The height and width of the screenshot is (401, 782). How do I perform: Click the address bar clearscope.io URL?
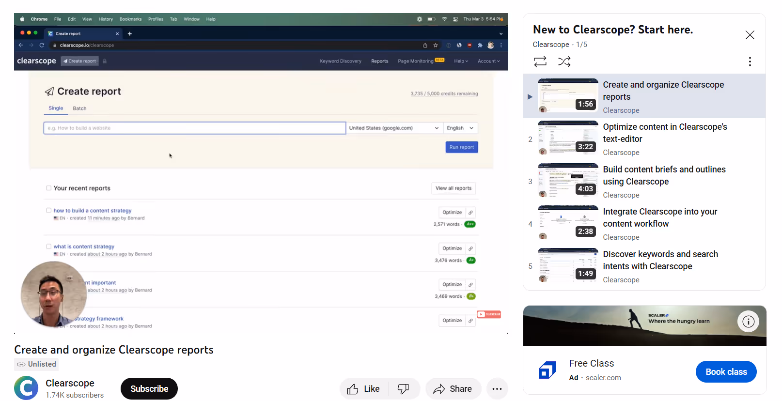pos(87,45)
